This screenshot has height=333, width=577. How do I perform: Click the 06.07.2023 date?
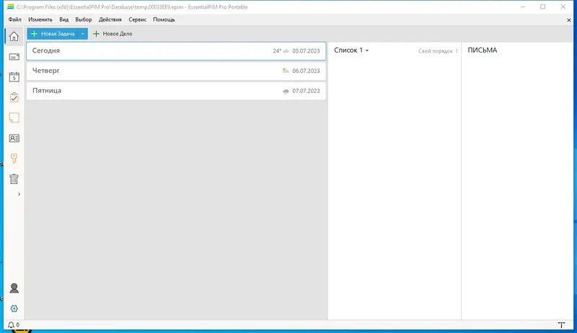(x=306, y=71)
